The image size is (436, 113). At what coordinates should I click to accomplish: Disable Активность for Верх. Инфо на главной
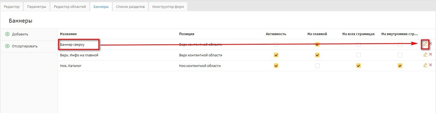point(276,55)
